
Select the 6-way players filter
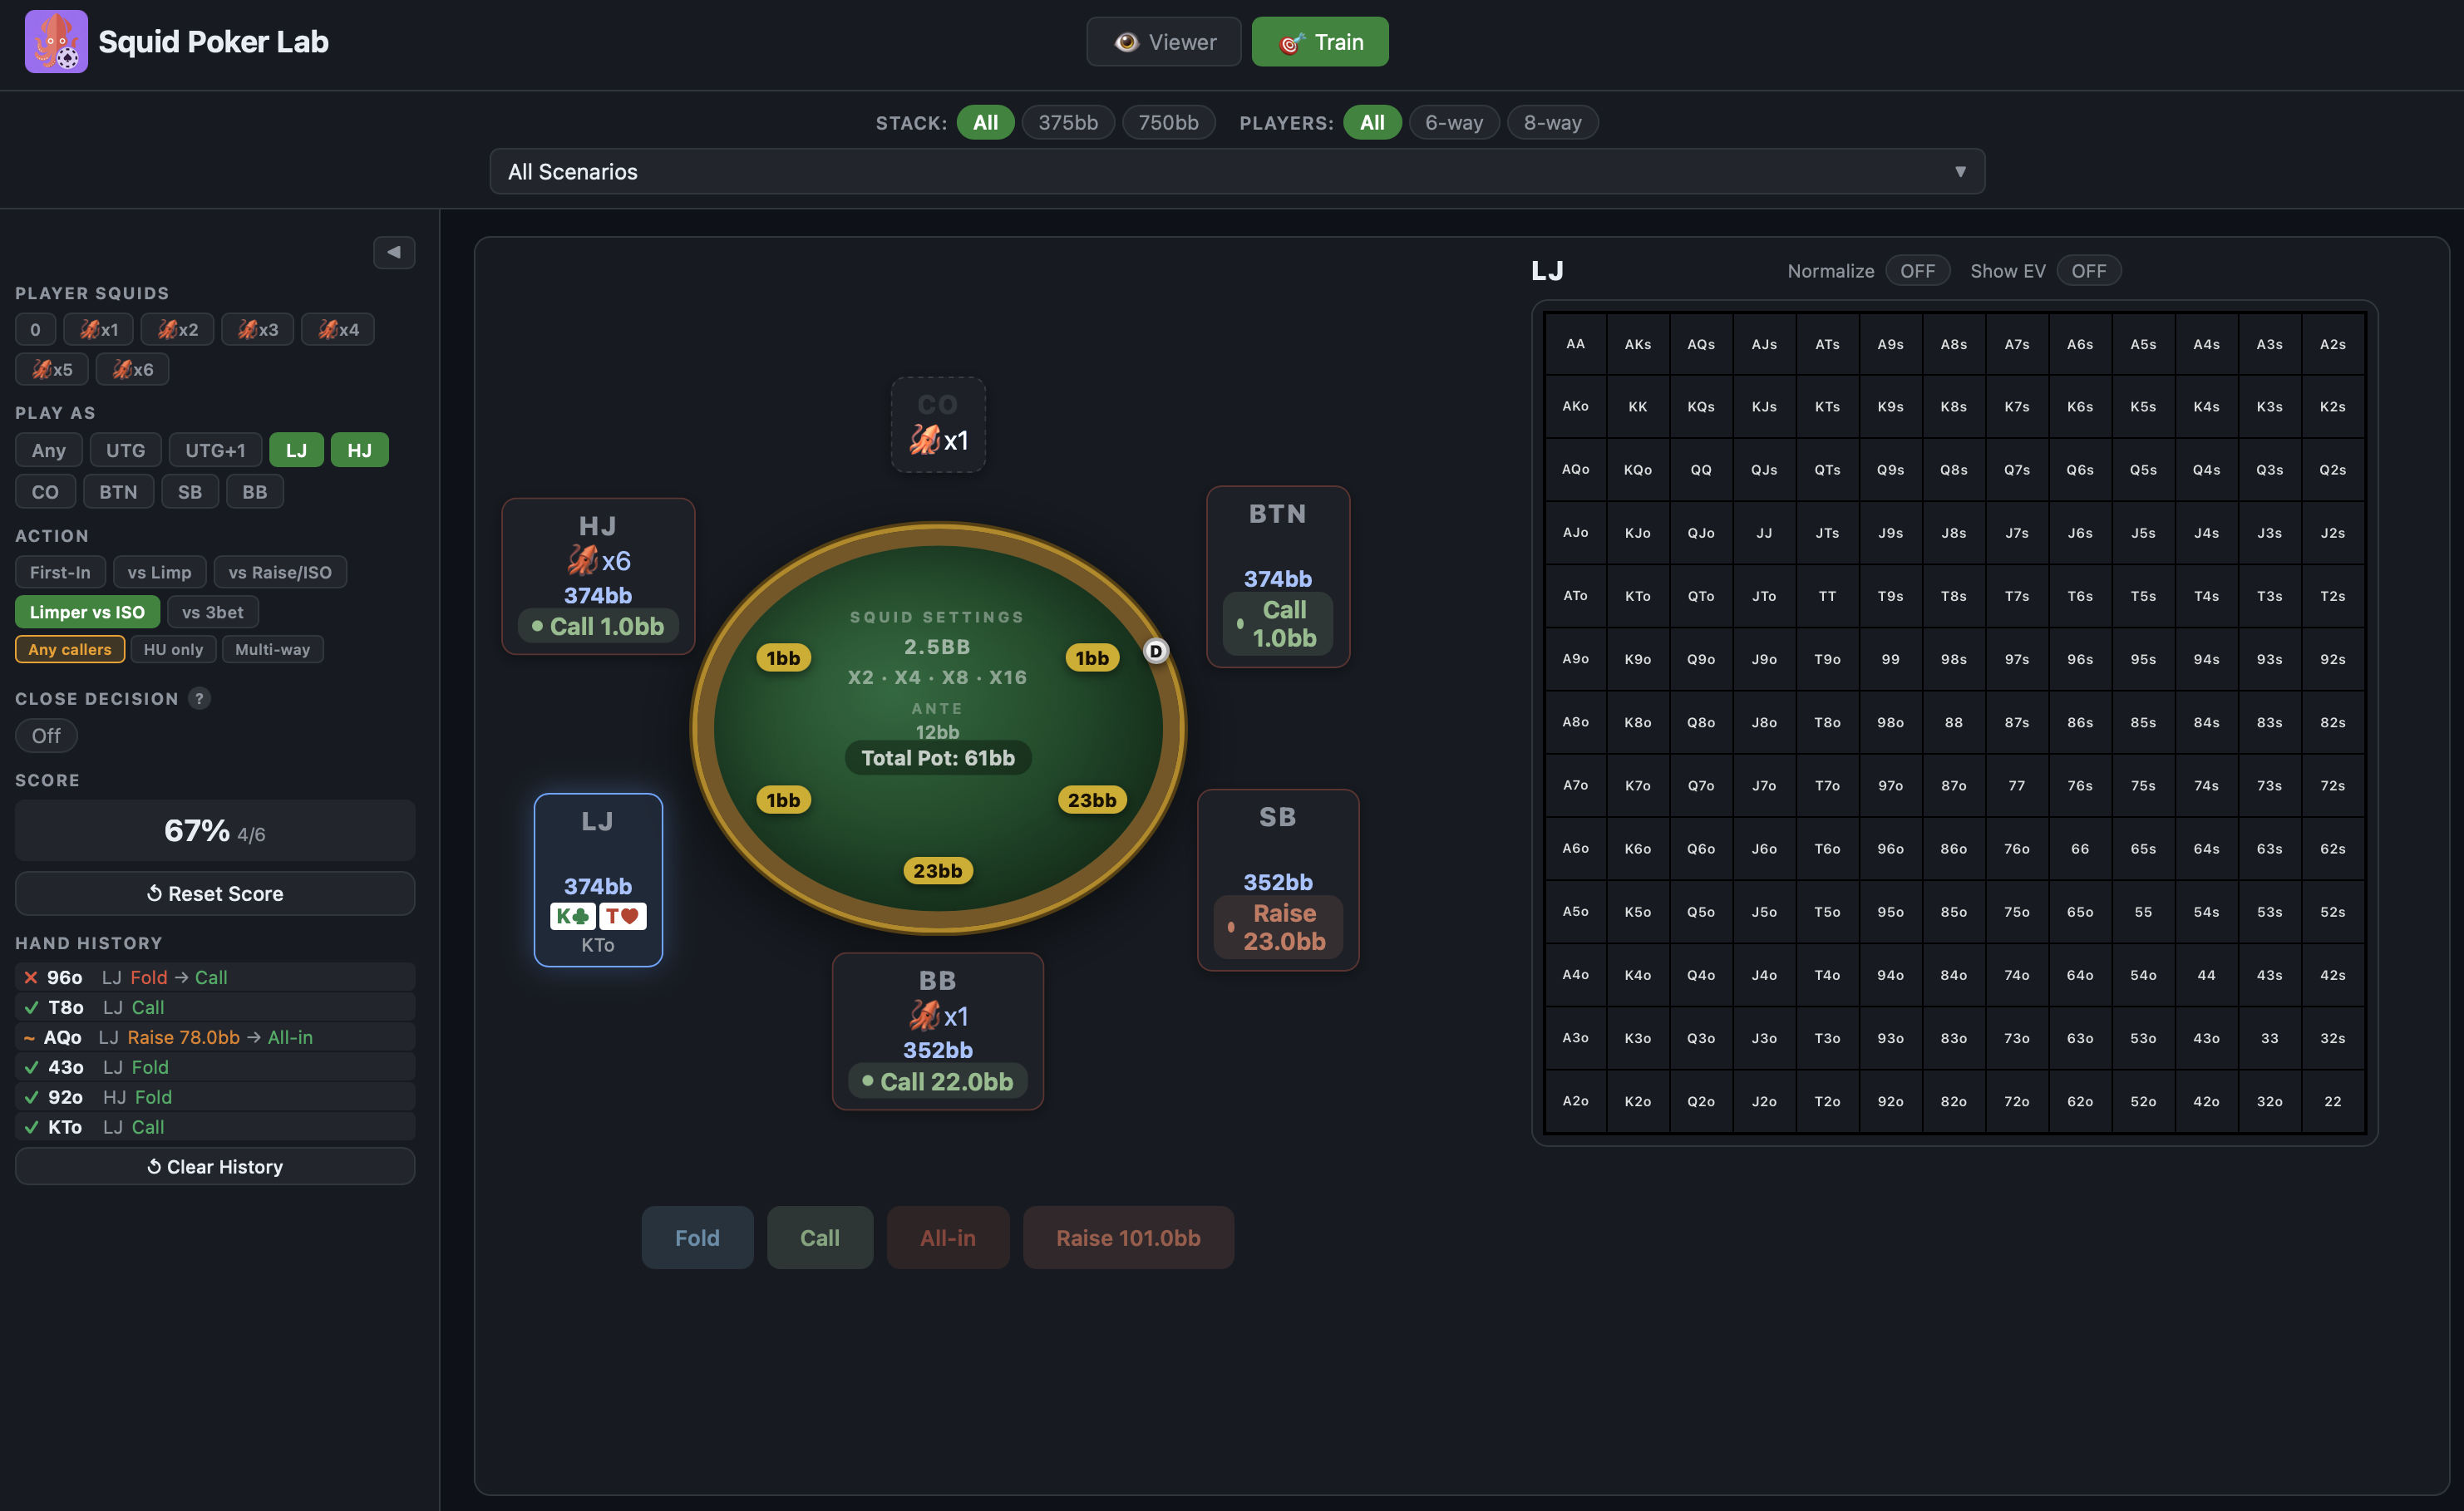(1454, 122)
